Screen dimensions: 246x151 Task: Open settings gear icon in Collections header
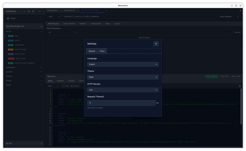tap(29, 11)
